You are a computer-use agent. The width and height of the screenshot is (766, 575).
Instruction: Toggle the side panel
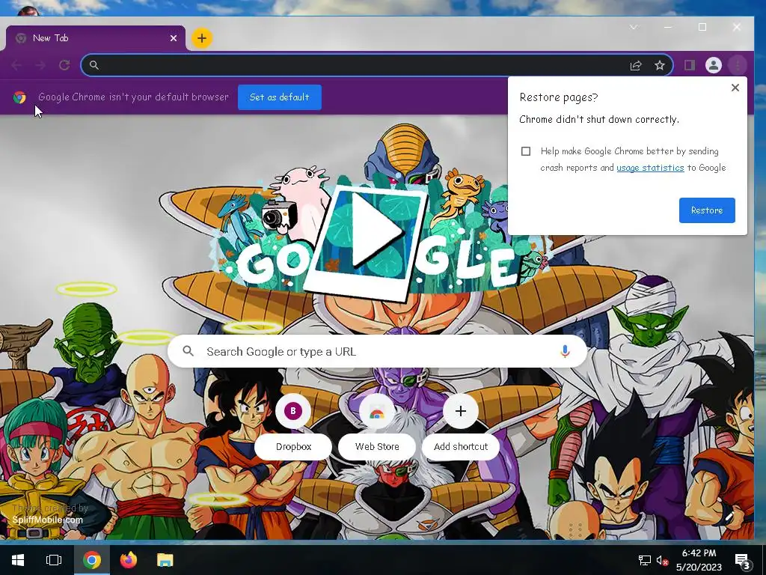pos(689,65)
